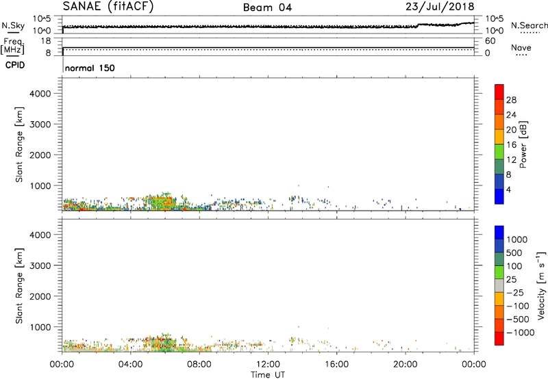Pick the red top segment of Power bar
Viewport: 548px width, 379px height.
click(499, 92)
